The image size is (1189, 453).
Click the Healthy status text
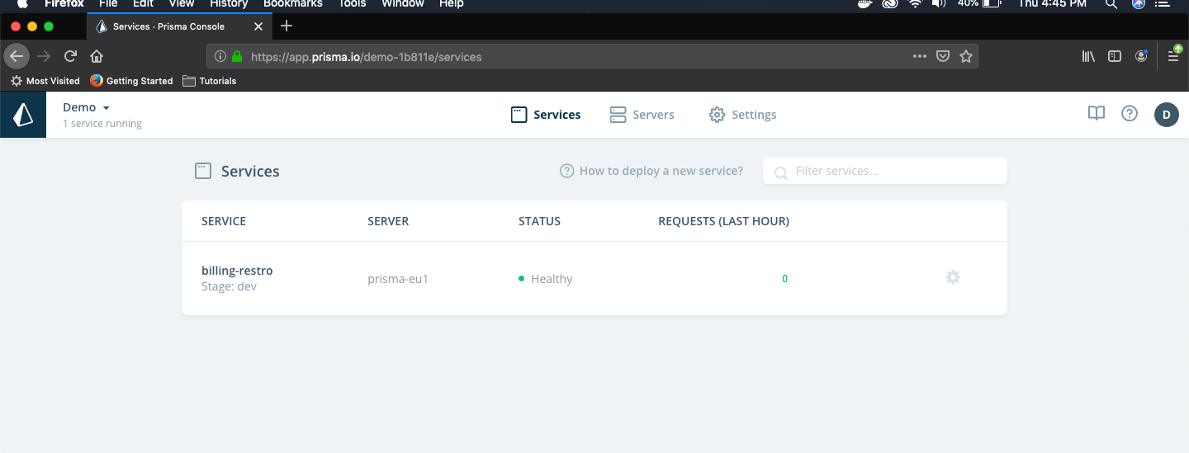click(x=552, y=279)
